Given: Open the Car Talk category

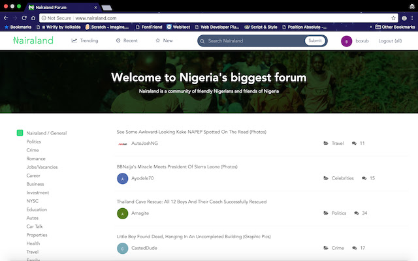Looking at the screenshot, I should pos(35,226).
